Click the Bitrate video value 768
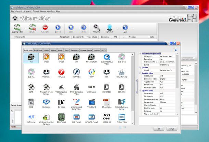209x142 pixels. coord(168,85)
